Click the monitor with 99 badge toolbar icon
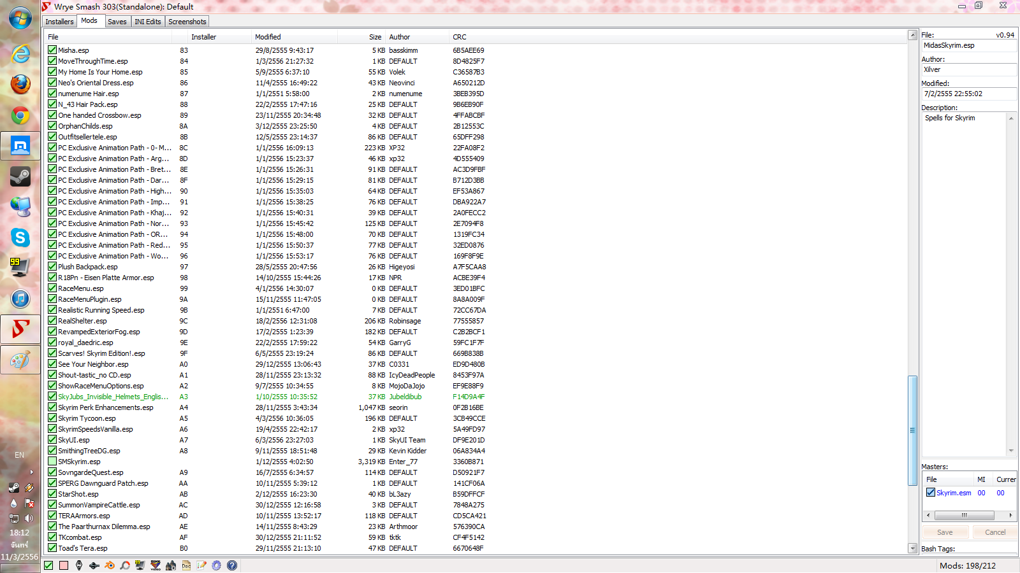Viewport: 1020px width, 573px height. 140,565
